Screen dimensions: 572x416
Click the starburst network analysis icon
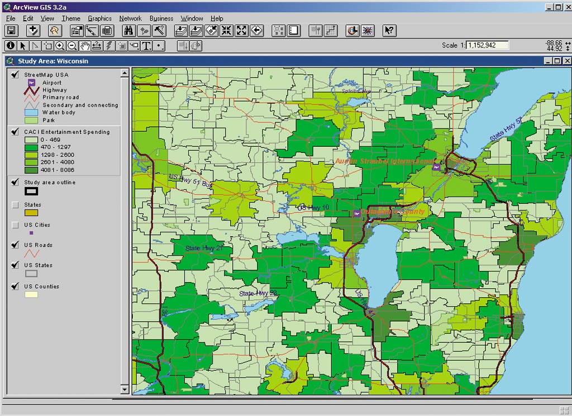click(368, 31)
